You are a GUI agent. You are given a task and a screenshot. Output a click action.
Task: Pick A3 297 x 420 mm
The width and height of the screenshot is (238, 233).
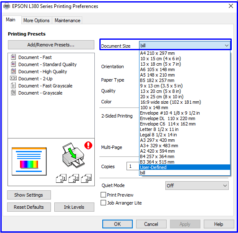click(x=185, y=140)
